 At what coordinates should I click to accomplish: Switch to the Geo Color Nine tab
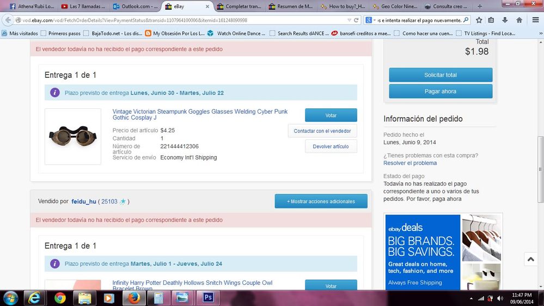tap(395, 6)
